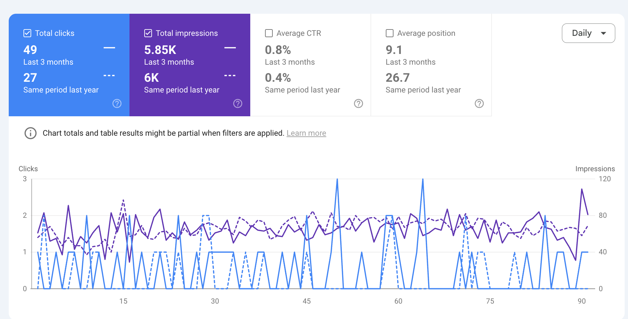The height and width of the screenshot is (319, 628).
Task: Open the Learn more link
Action: point(306,133)
